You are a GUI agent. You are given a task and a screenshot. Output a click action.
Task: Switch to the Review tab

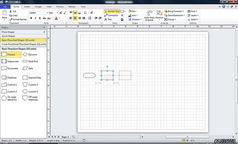click(72, 7)
